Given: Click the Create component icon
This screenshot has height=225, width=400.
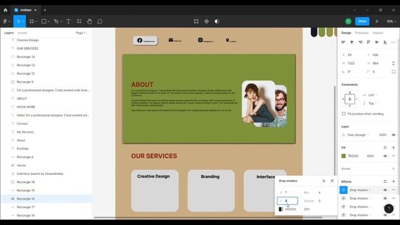Looking at the screenshot, I should (x=207, y=21).
